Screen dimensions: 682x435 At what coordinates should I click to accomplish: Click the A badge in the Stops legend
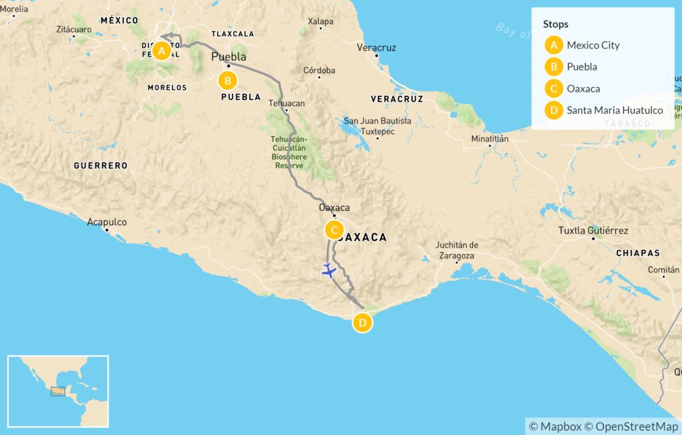click(x=553, y=46)
